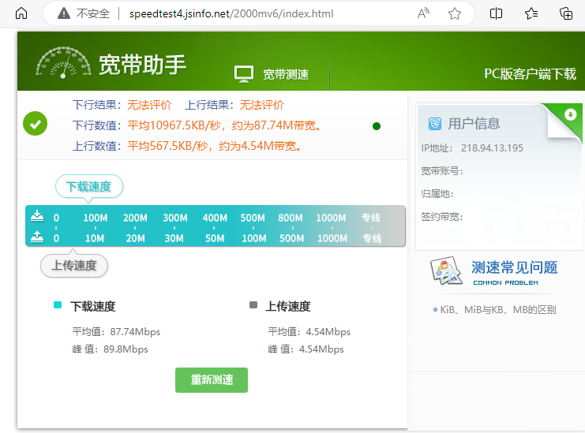This screenshot has height=433, width=585.
Task: Open the collections icon
Action: coord(566,13)
